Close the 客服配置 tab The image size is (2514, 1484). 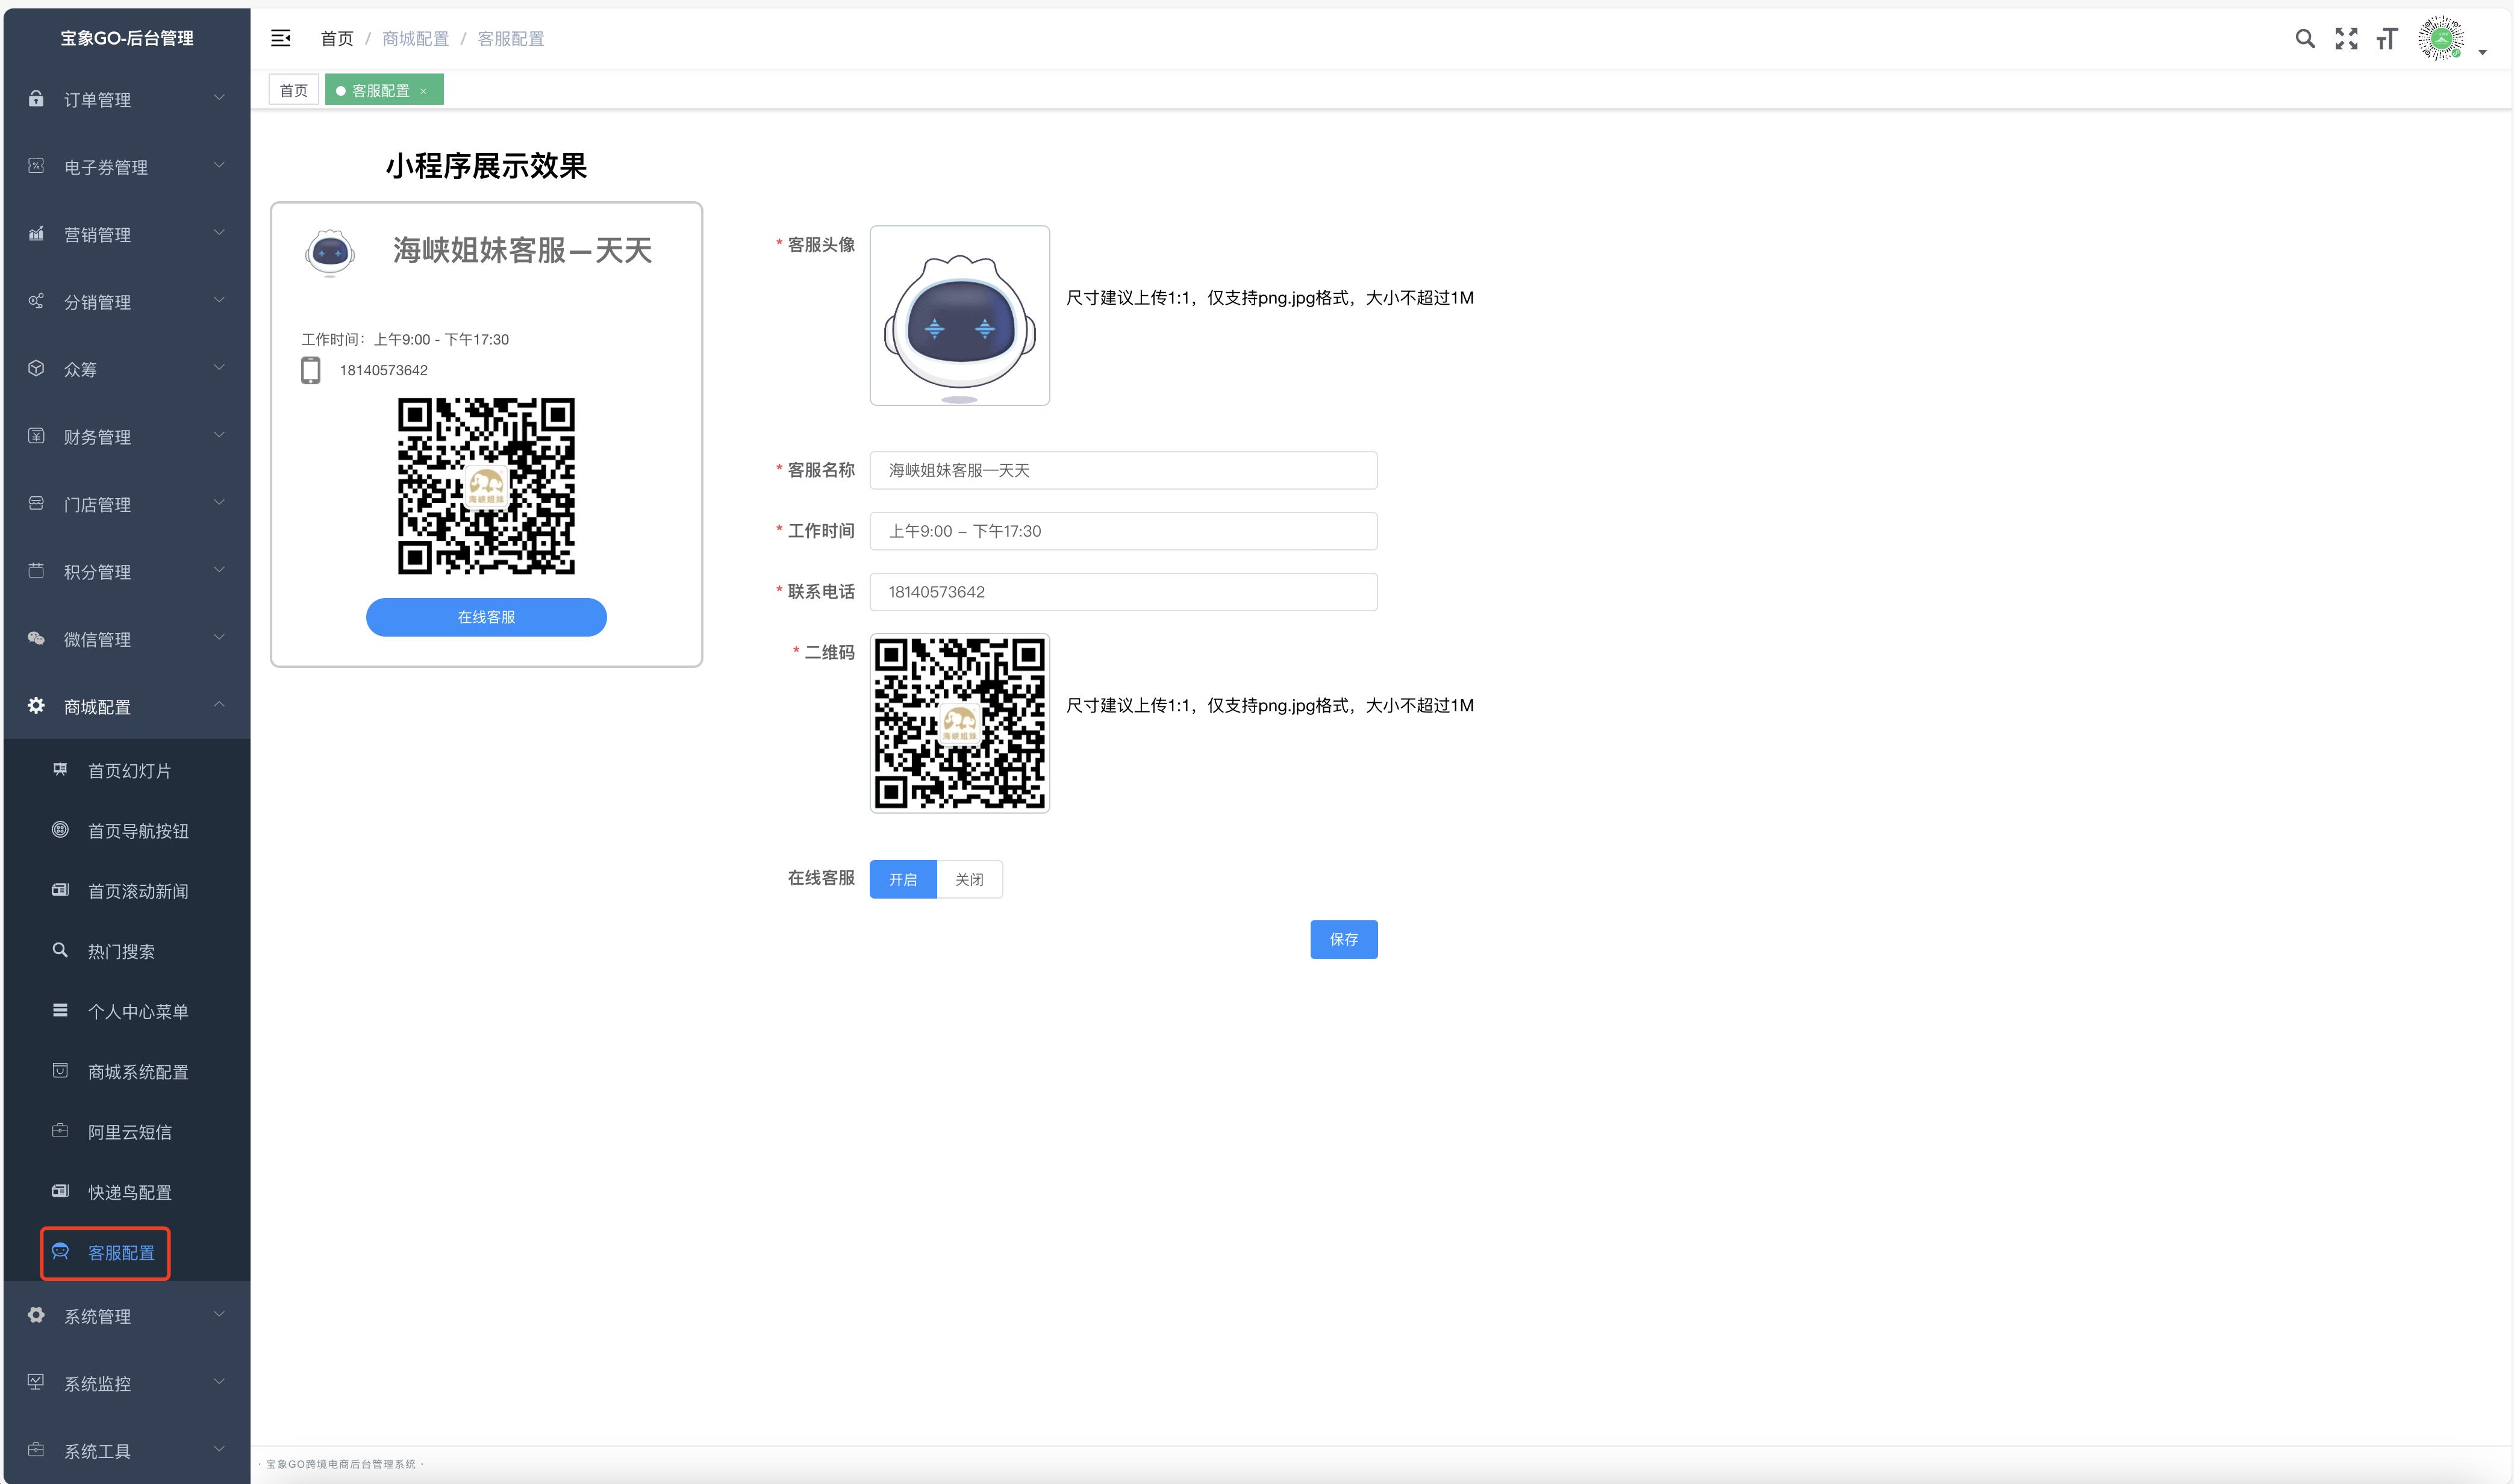click(424, 91)
